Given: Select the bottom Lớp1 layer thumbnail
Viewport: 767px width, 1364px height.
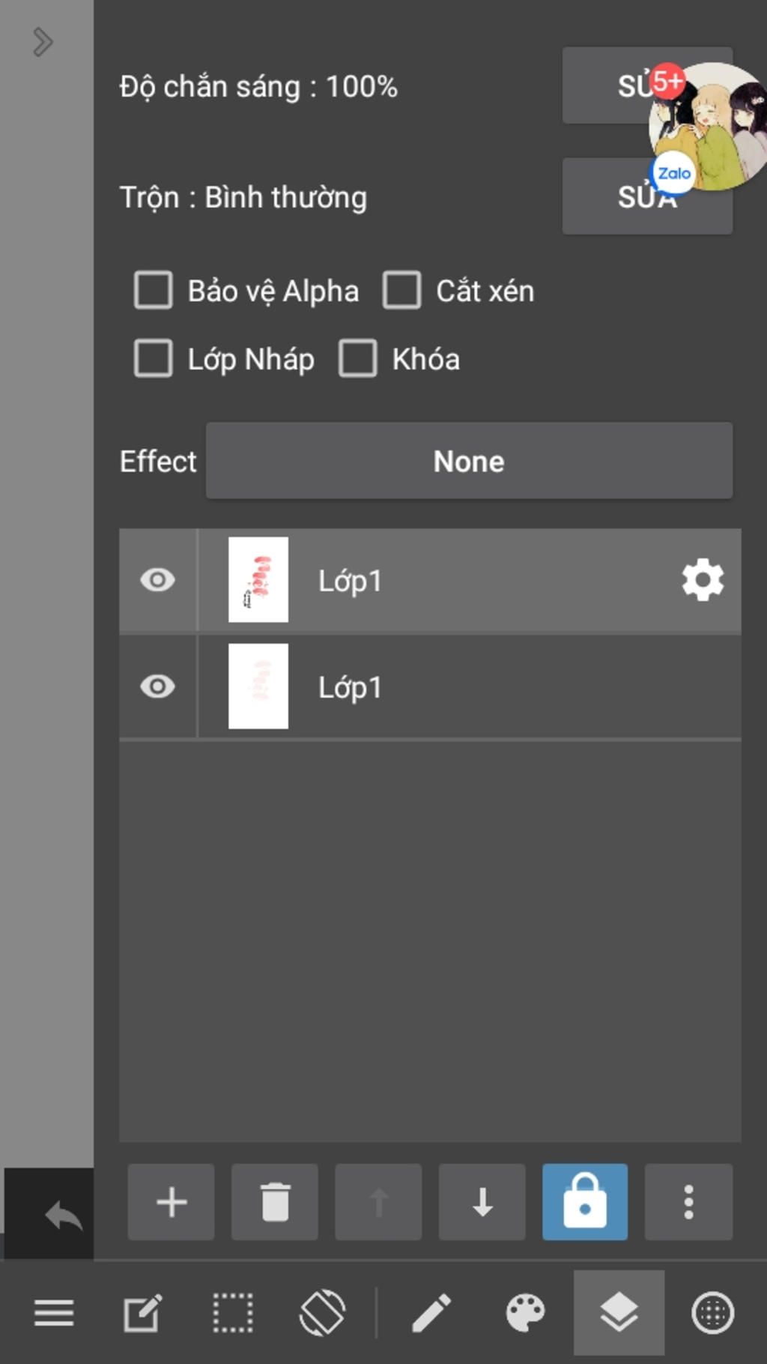Looking at the screenshot, I should pyautogui.click(x=258, y=686).
